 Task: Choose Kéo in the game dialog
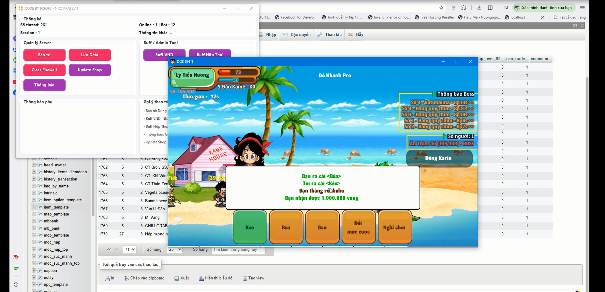point(250,227)
